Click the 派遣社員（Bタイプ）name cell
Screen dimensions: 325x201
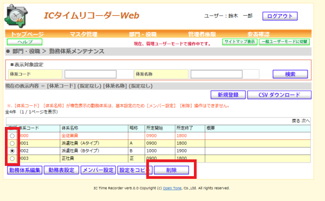click(x=94, y=151)
